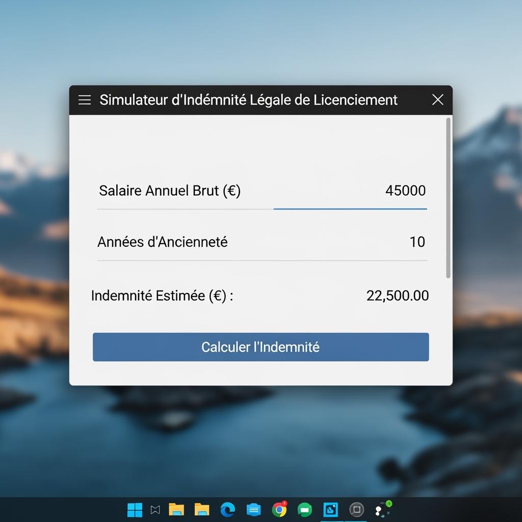Viewport: 522px width, 522px height.
Task: Open the taskbar icon with green badge
Action: [x=383, y=509]
